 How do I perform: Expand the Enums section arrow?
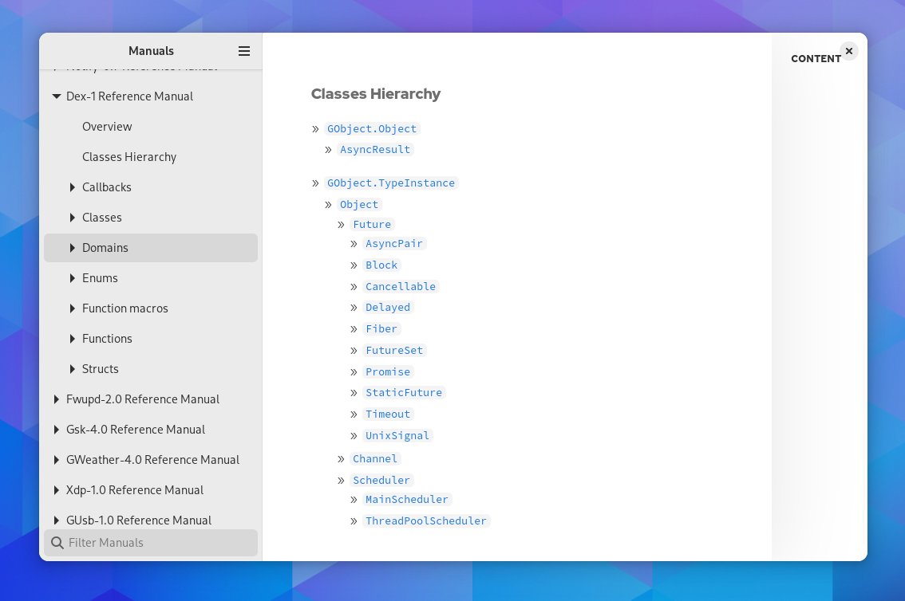(x=72, y=277)
